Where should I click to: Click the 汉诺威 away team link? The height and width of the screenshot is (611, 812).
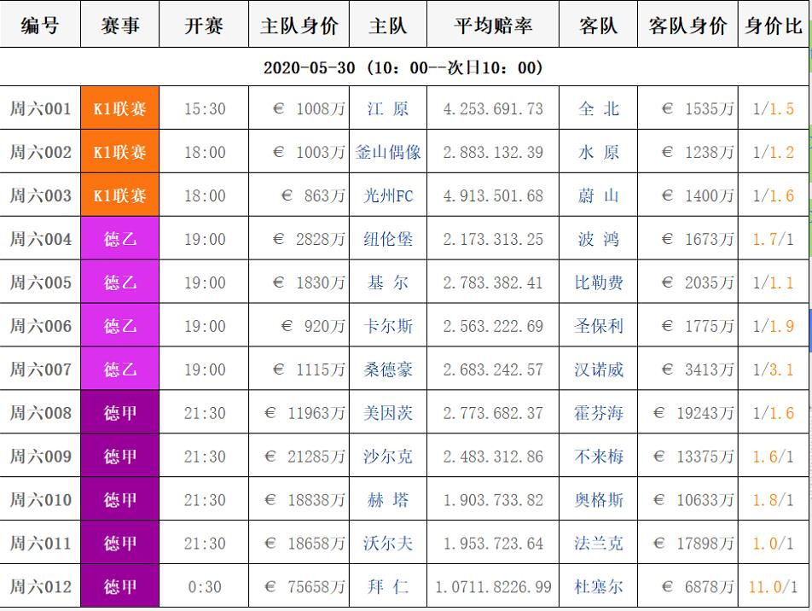click(599, 370)
